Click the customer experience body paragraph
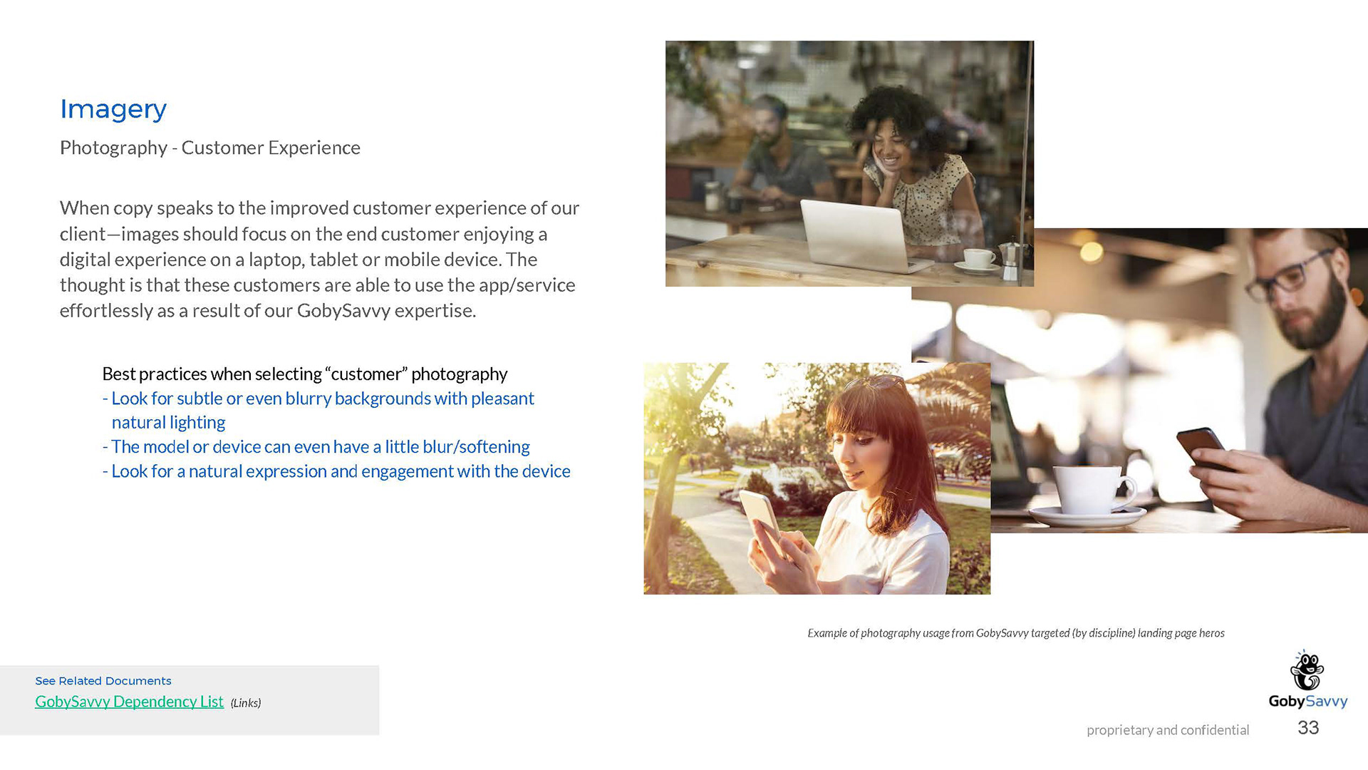 click(x=320, y=260)
